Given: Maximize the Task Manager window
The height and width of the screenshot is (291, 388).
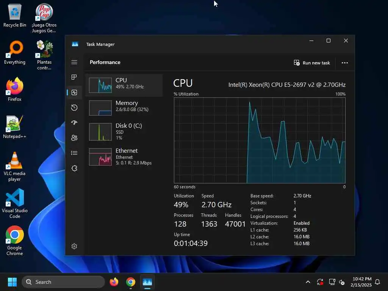Looking at the screenshot, I should [x=329, y=41].
